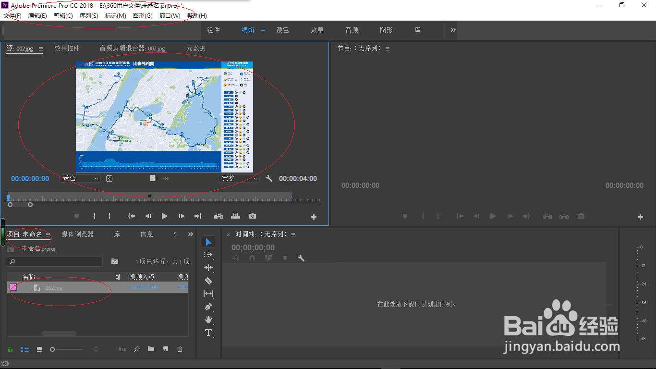Switch Project panel to list view
The width and height of the screenshot is (656, 369).
25,349
